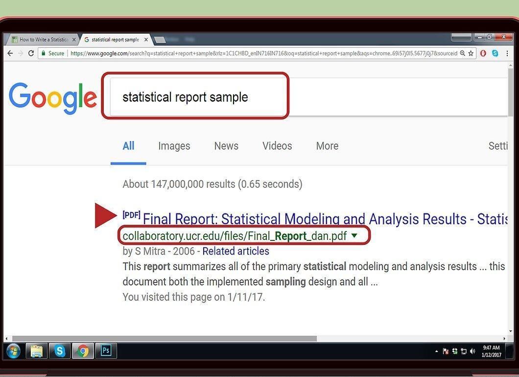The height and width of the screenshot is (377, 519).
Task: Click the vertical scrollbar up arrow
Action: coord(510,66)
